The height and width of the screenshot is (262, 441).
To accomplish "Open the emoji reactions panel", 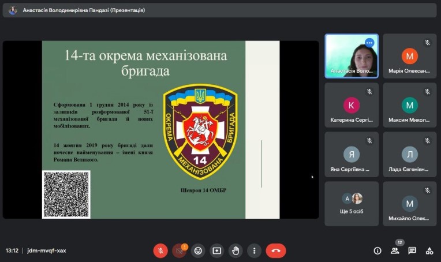I will click(x=198, y=250).
